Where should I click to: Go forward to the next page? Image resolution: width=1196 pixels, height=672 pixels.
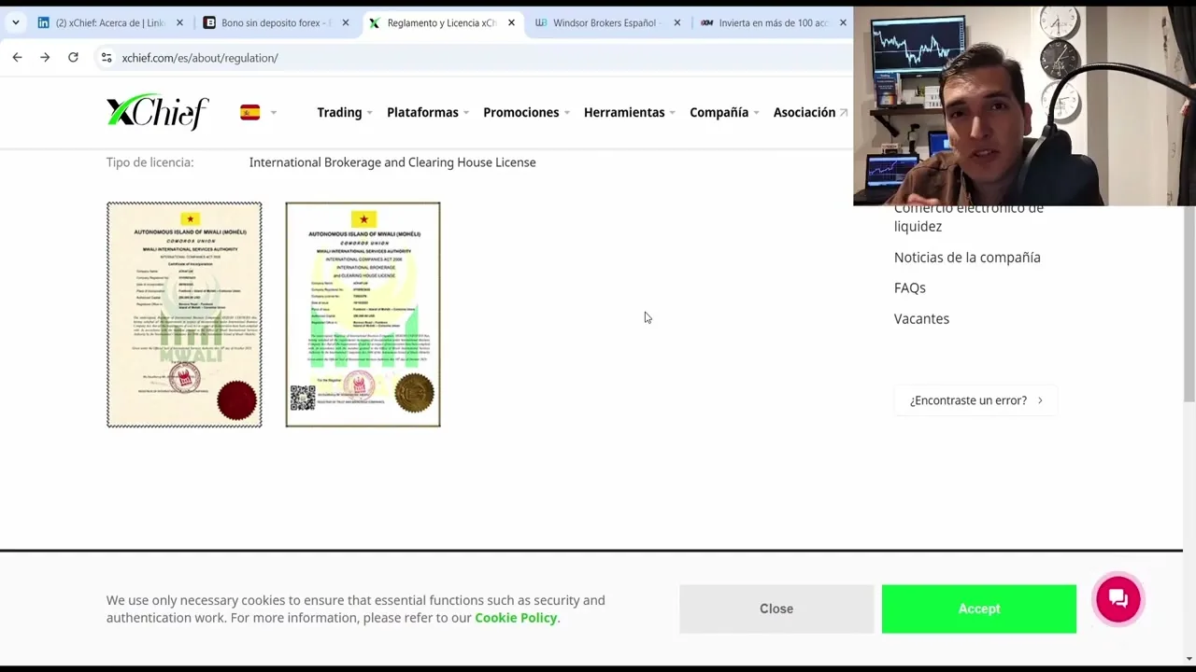pyautogui.click(x=45, y=58)
